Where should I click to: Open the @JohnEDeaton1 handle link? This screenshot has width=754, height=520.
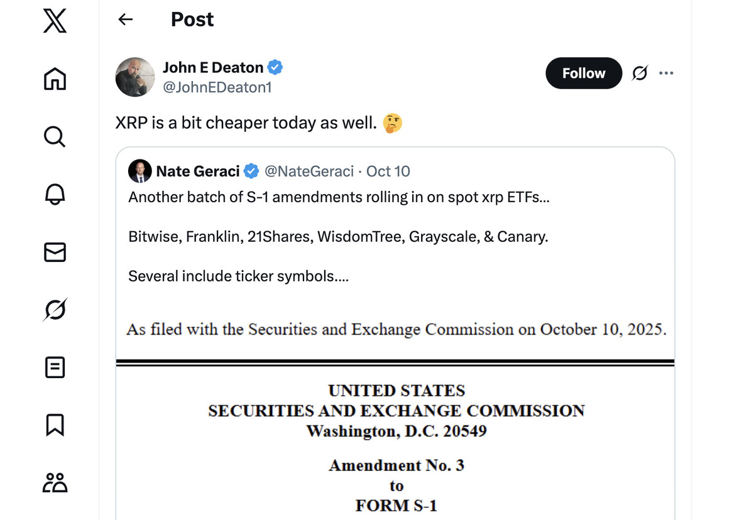[x=217, y=88]
